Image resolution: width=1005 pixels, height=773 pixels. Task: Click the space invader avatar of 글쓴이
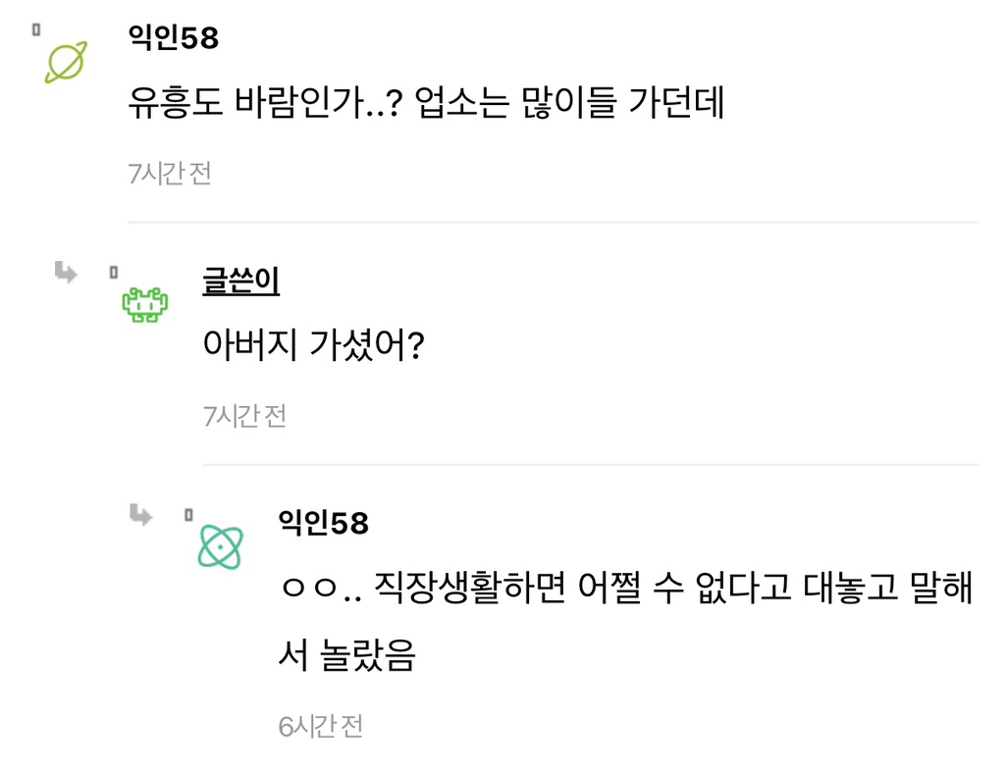pyautogui.click(x=144, y=306)
